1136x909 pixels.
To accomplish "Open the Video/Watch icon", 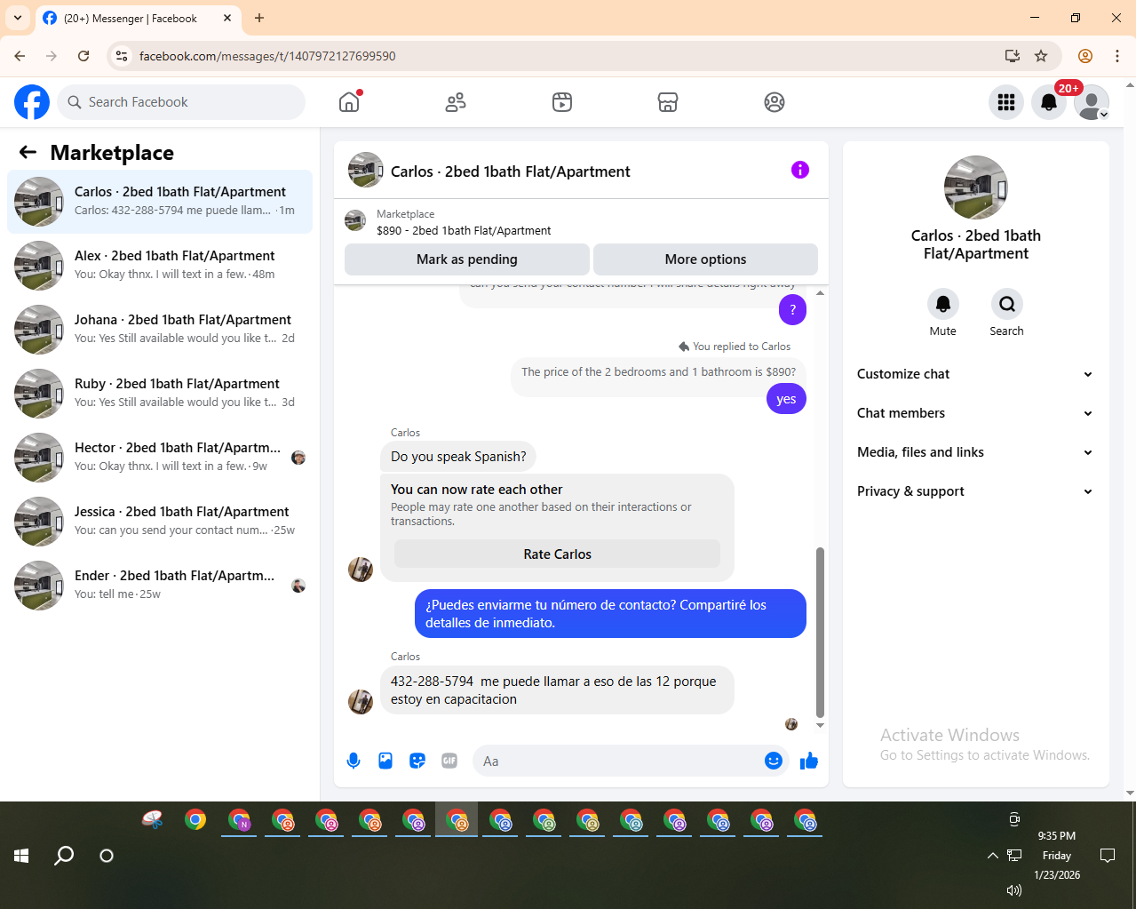I will click(562, 102).
